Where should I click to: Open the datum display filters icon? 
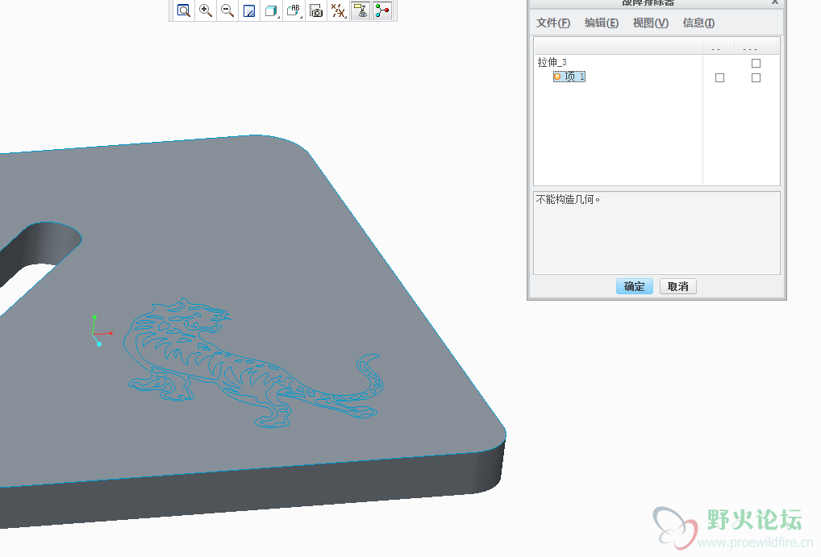pos(338,10)
